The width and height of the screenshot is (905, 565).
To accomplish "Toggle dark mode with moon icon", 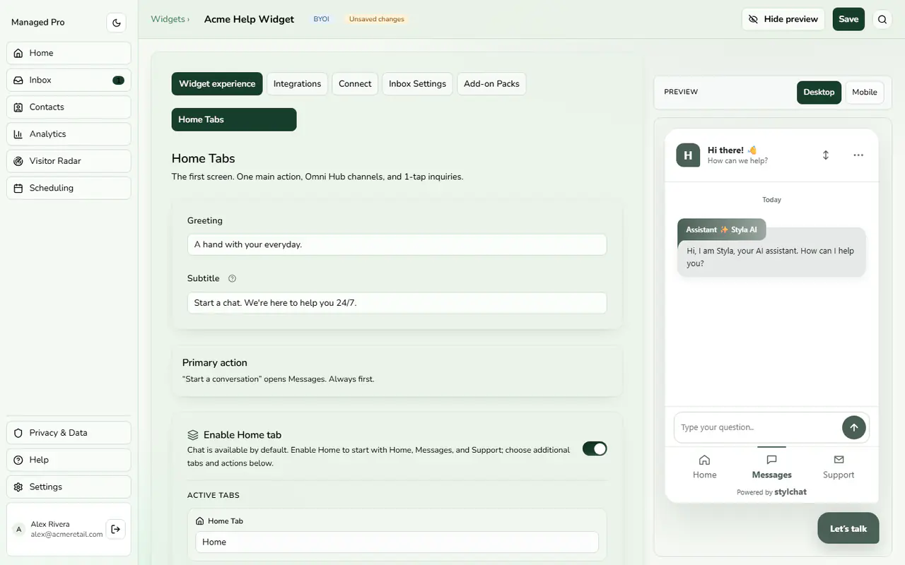I will click(117, 23).
